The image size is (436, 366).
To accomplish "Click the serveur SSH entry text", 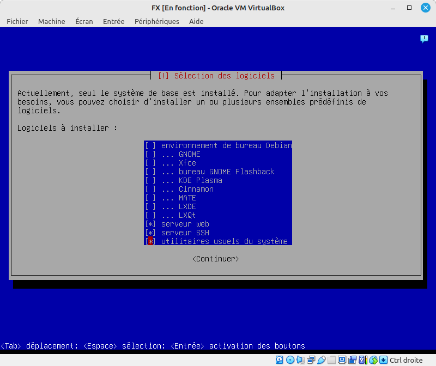I will coord(185,233).
